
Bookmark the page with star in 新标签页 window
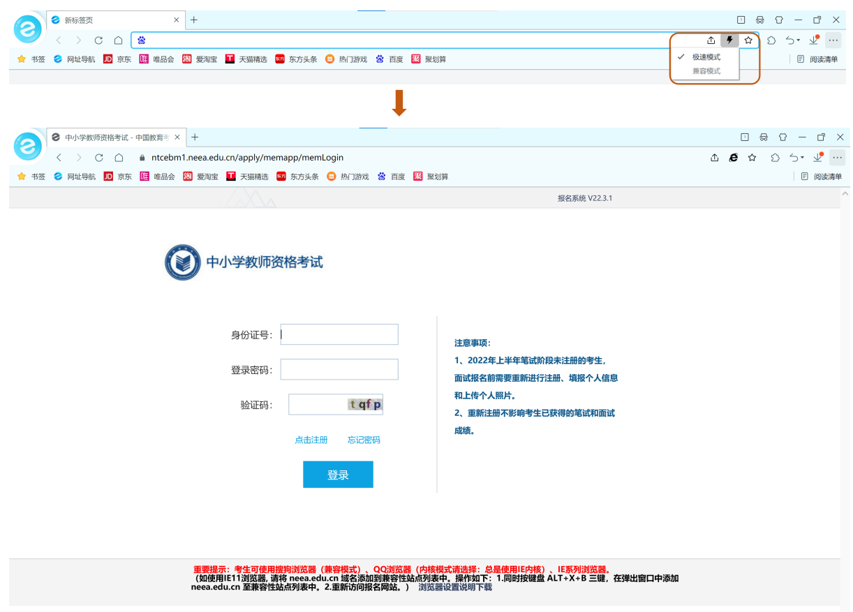tap(748, 40)
